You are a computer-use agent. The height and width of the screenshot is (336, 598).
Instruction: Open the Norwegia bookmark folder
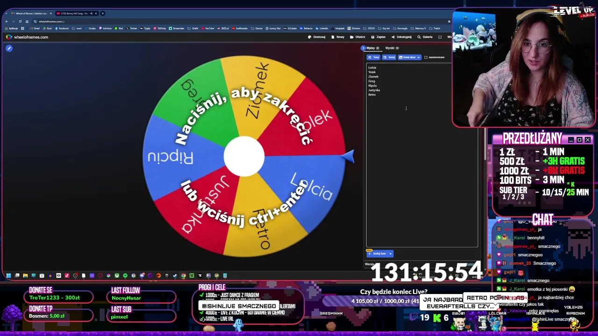(x=400, y=28)
